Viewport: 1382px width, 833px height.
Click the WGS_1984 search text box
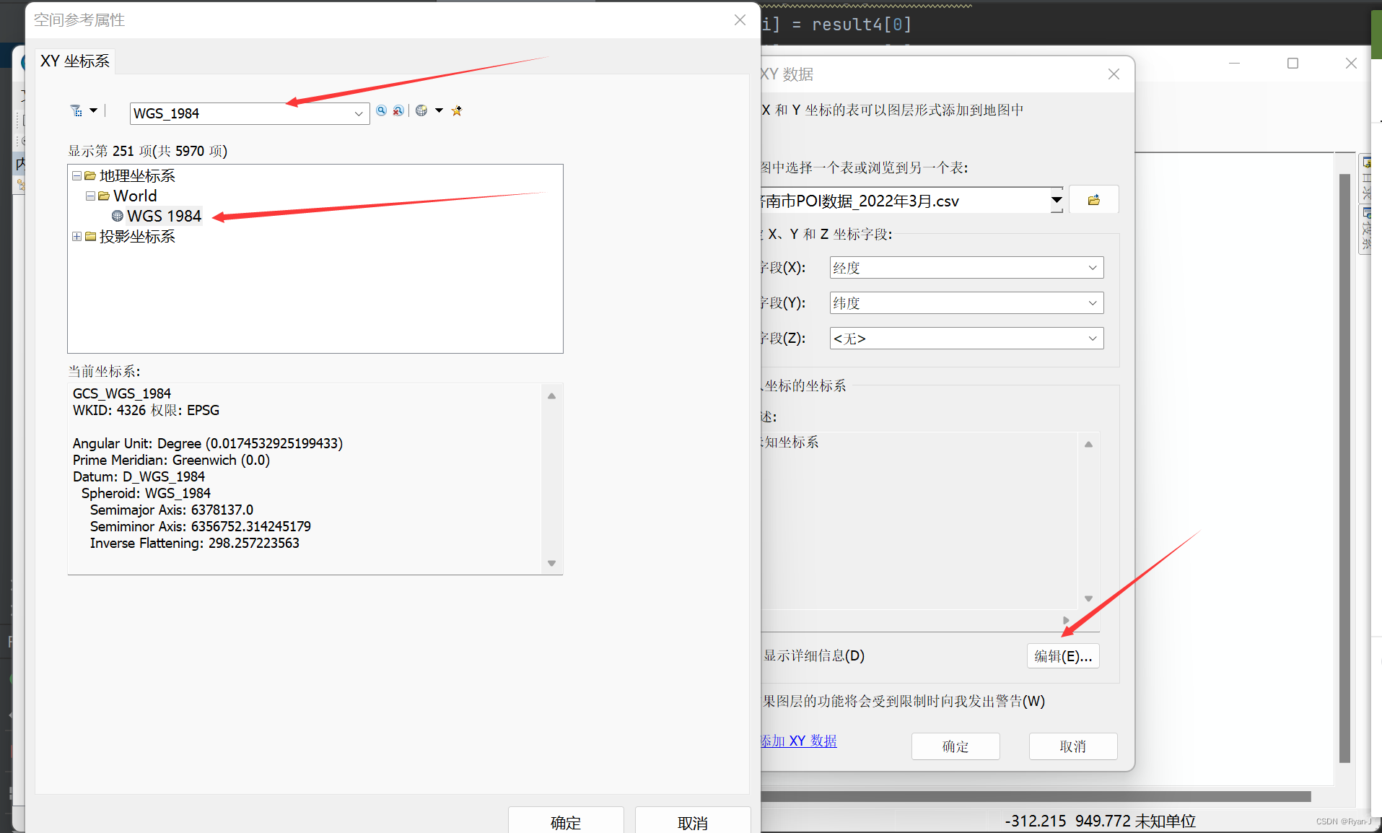point(242,113)
